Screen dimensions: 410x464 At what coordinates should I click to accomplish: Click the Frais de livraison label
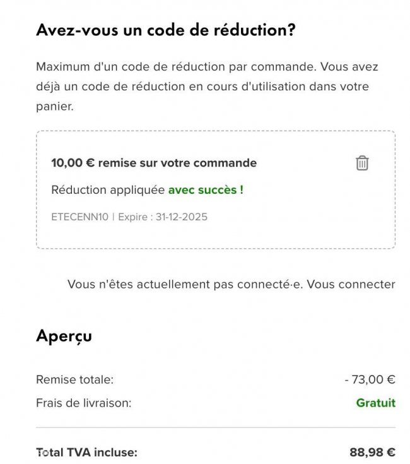(x=84, y=403)
